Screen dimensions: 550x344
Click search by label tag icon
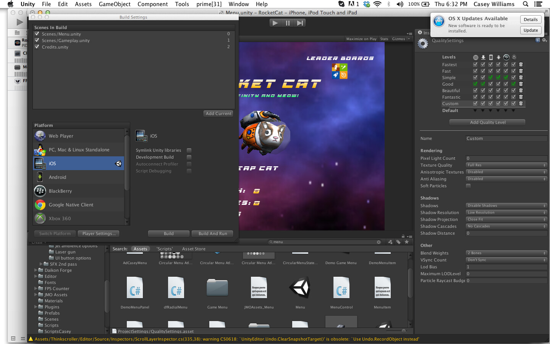398,242
